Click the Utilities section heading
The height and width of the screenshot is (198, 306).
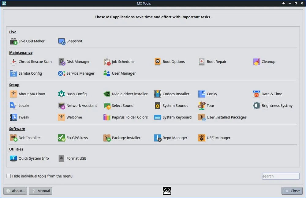tap(16, 150)
